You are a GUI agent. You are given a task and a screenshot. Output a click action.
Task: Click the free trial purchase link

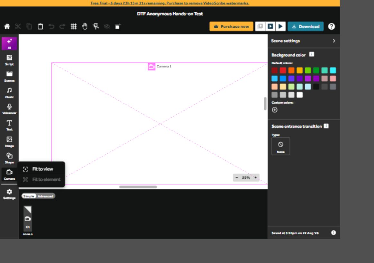pyautogui.click(x=170, y=3)
